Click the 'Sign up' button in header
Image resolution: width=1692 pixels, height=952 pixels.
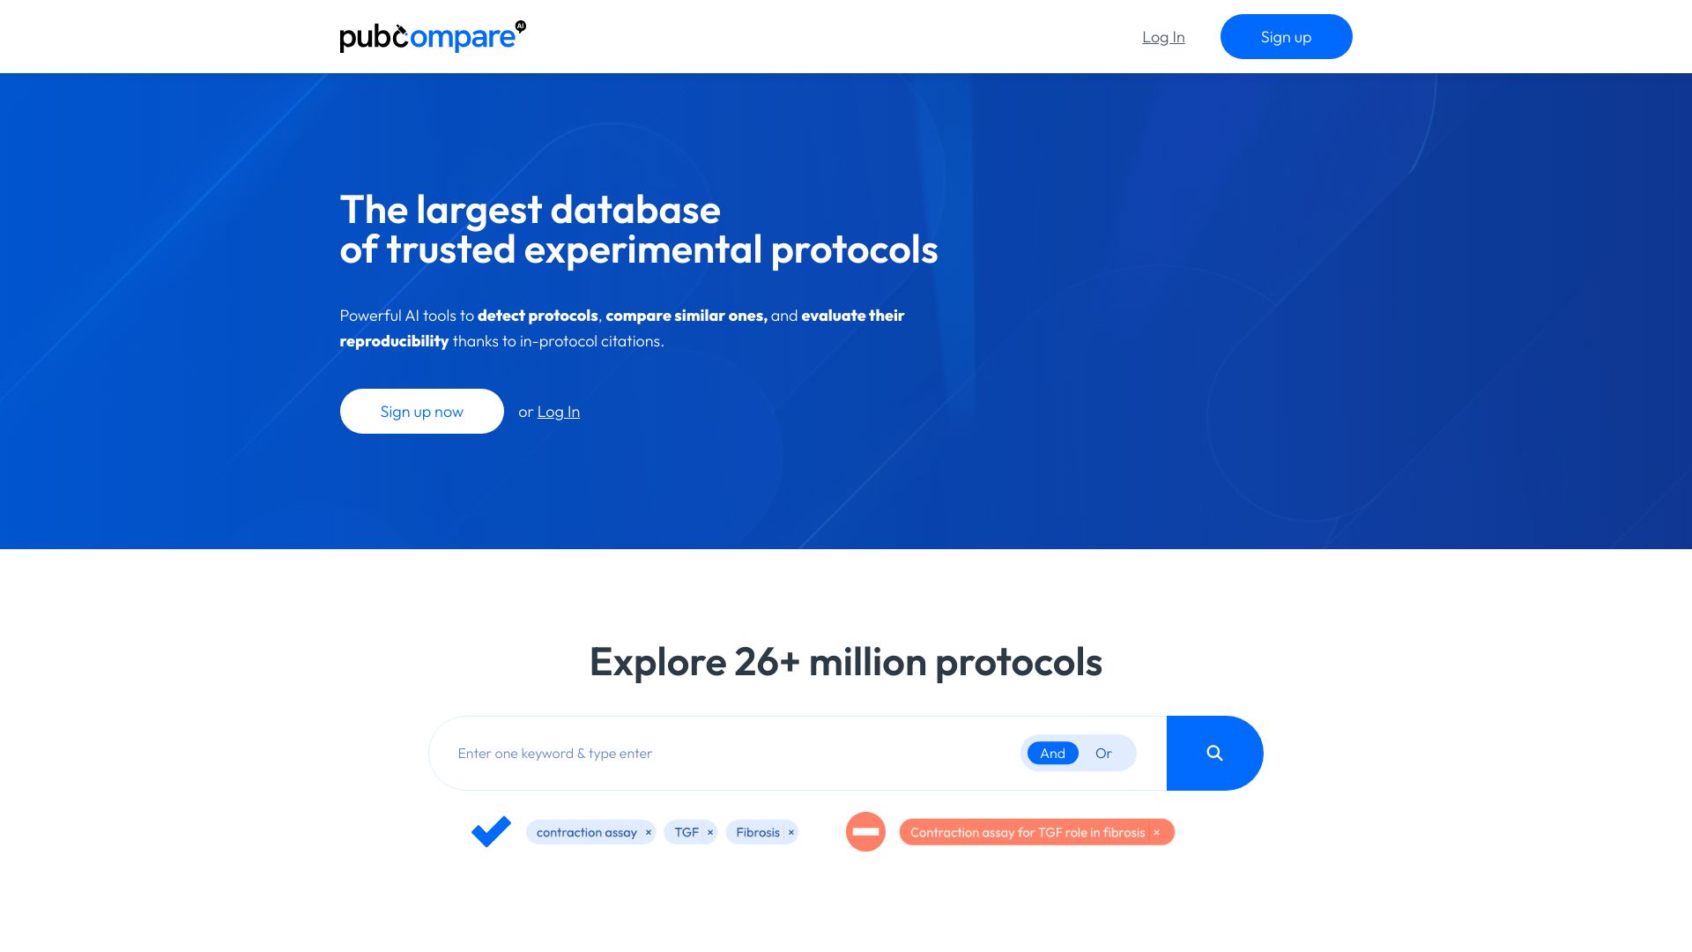[1287, 36]
